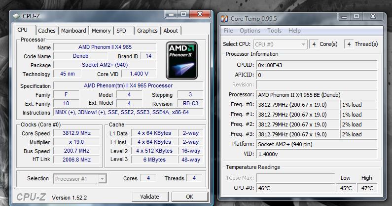Click the Core VID value 1.400 V

[x=139, y=74]
